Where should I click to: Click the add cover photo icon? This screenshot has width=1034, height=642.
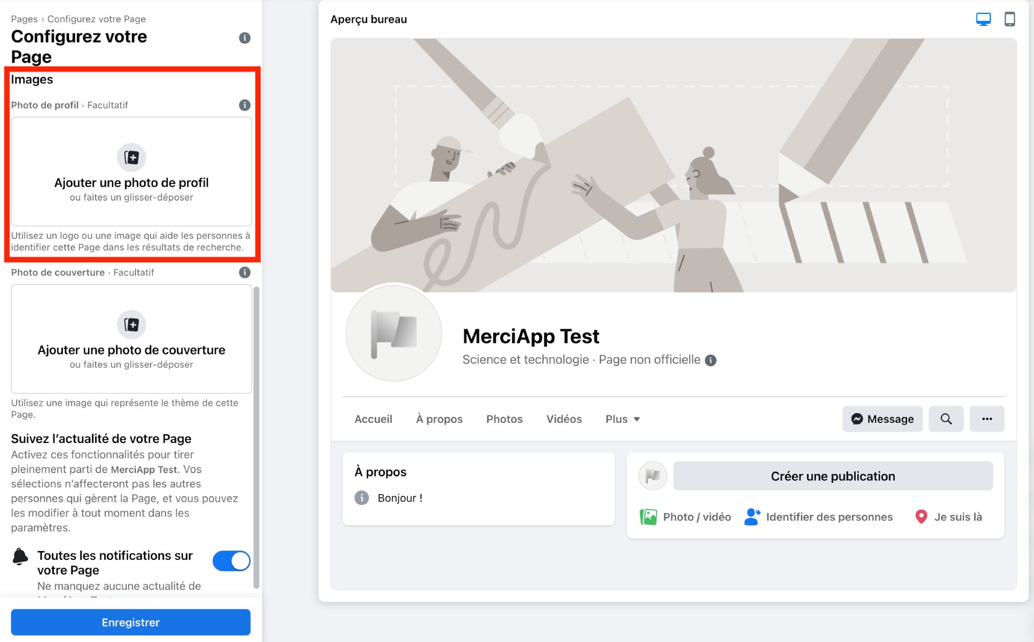[131, 325]
